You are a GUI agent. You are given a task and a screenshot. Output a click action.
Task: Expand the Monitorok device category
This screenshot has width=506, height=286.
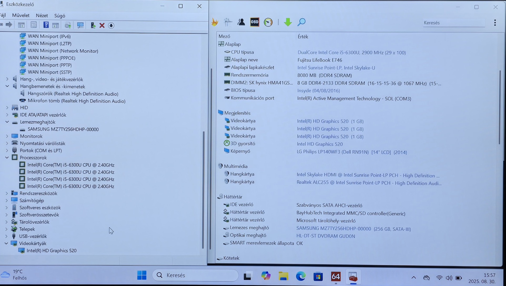tap(7, 136)
